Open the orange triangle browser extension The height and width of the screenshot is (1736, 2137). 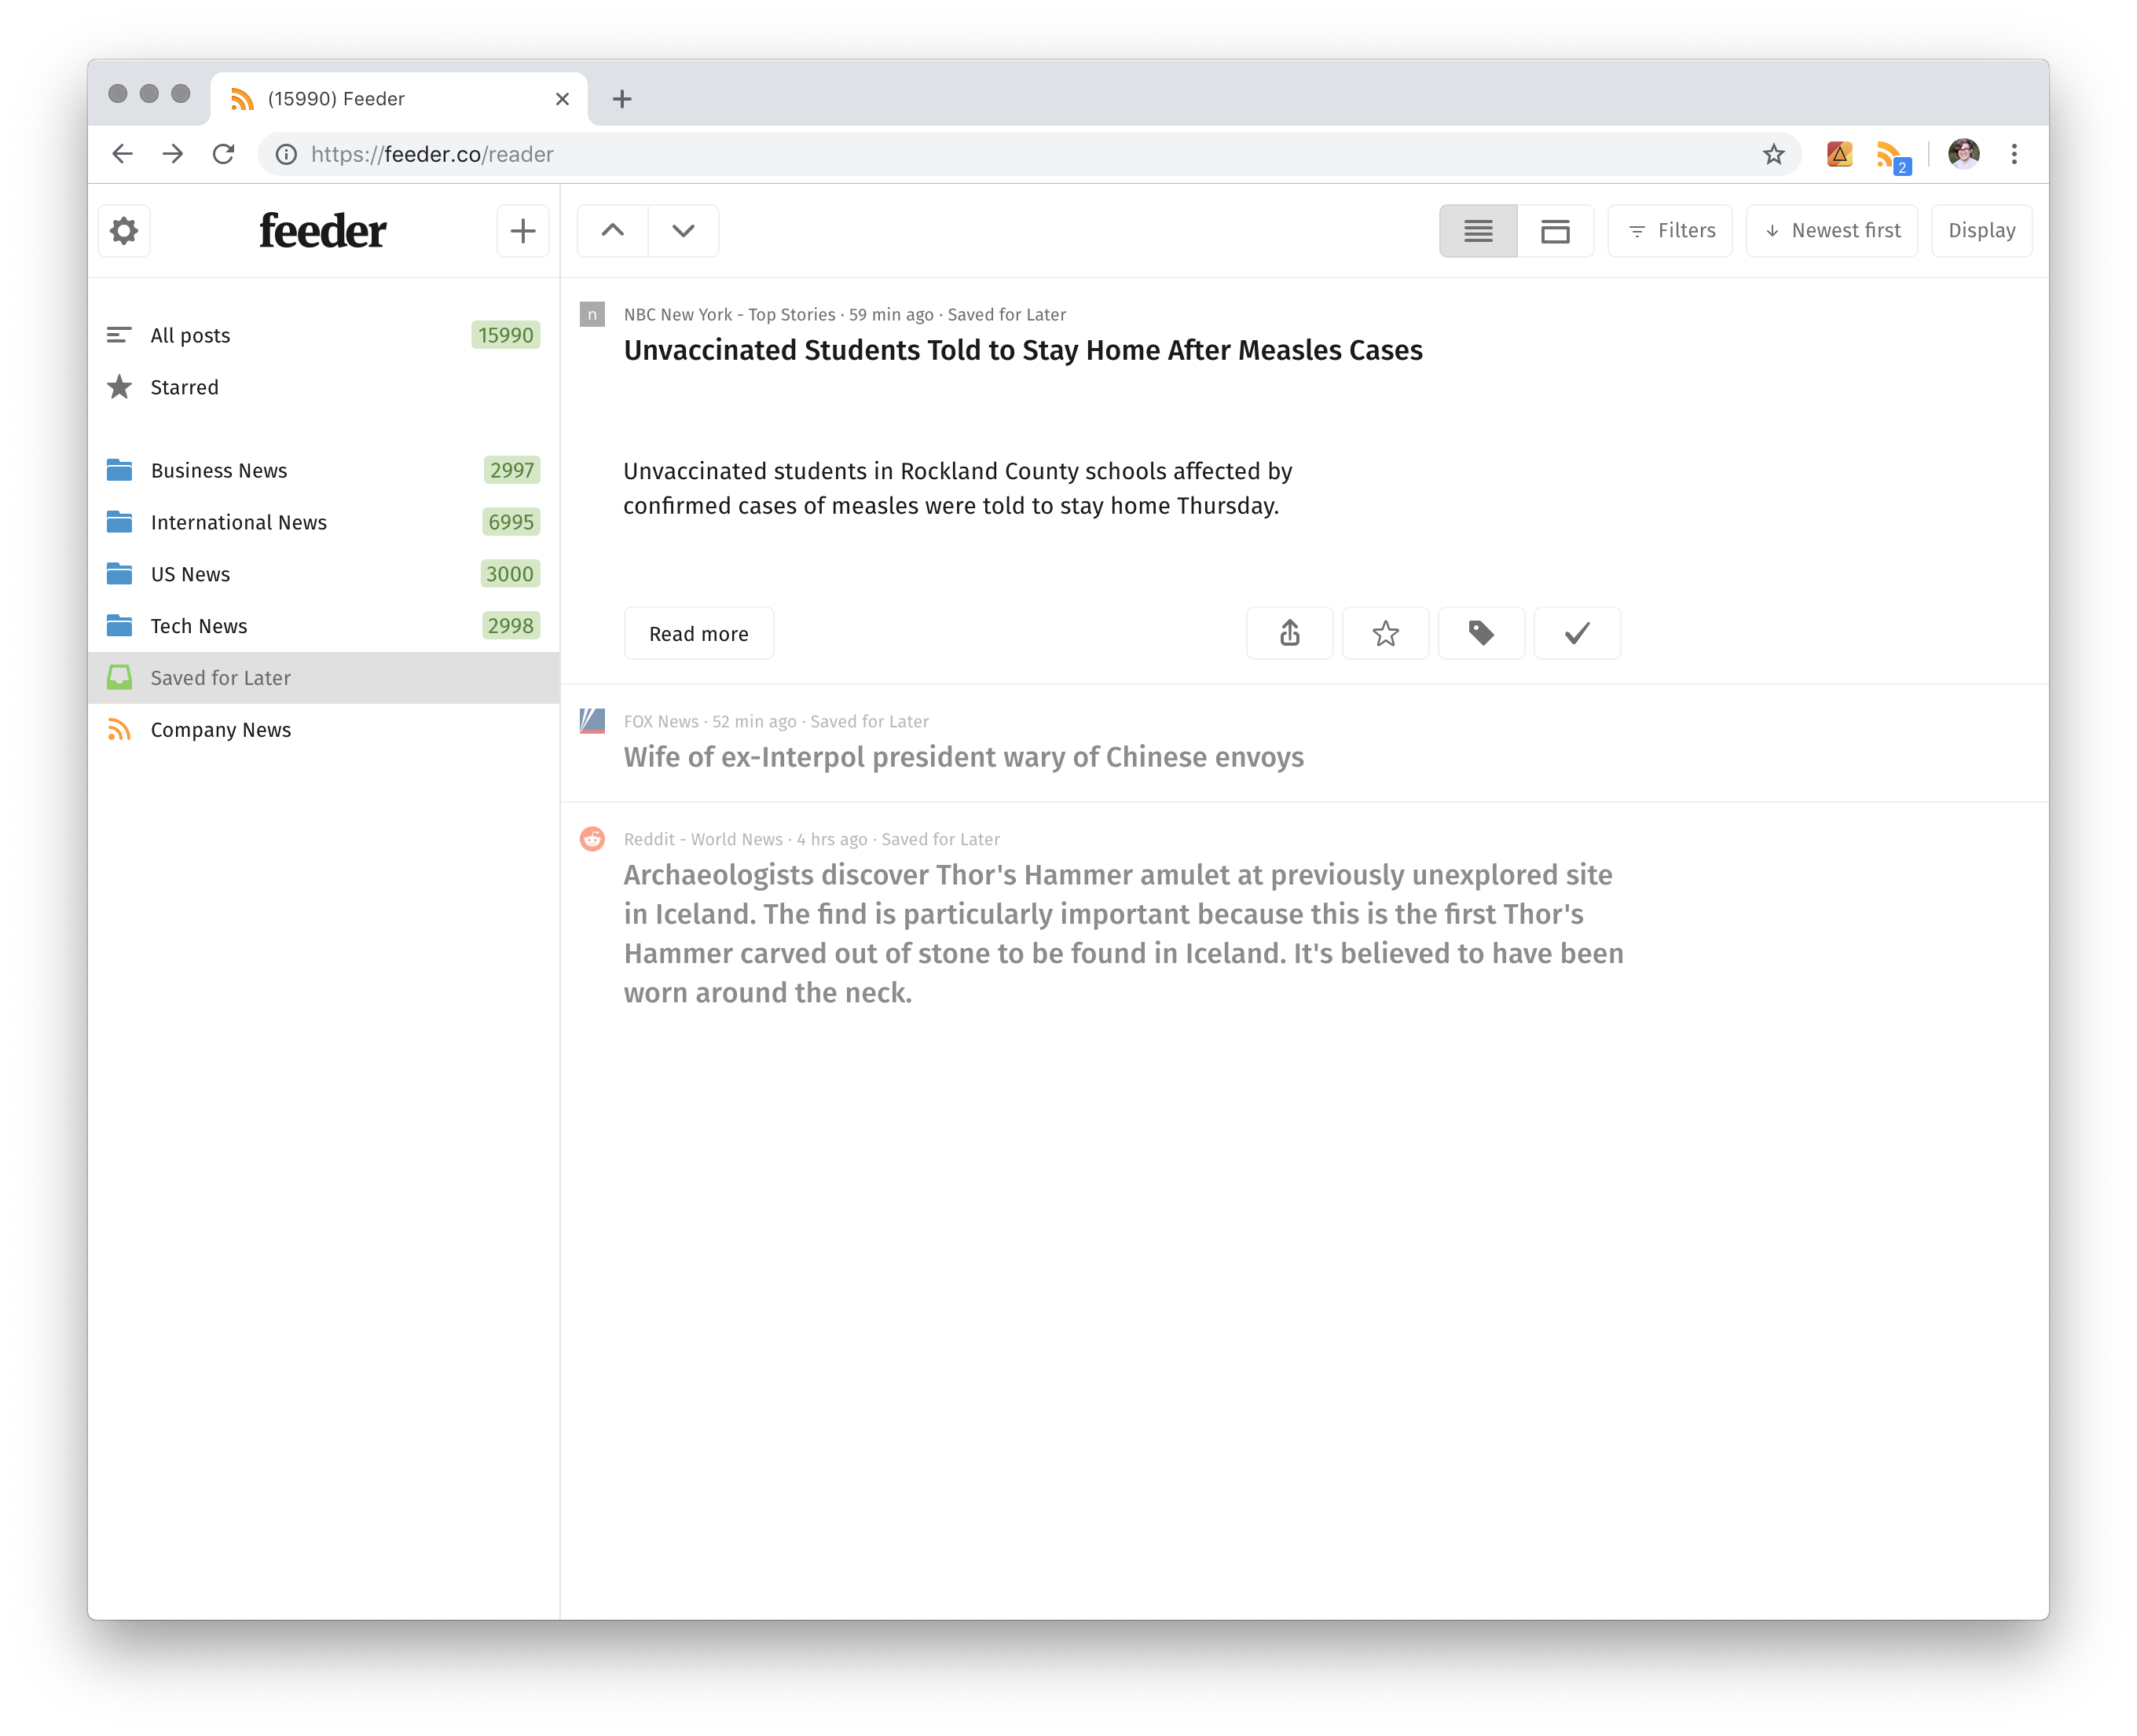click(x=1839, y=154)
